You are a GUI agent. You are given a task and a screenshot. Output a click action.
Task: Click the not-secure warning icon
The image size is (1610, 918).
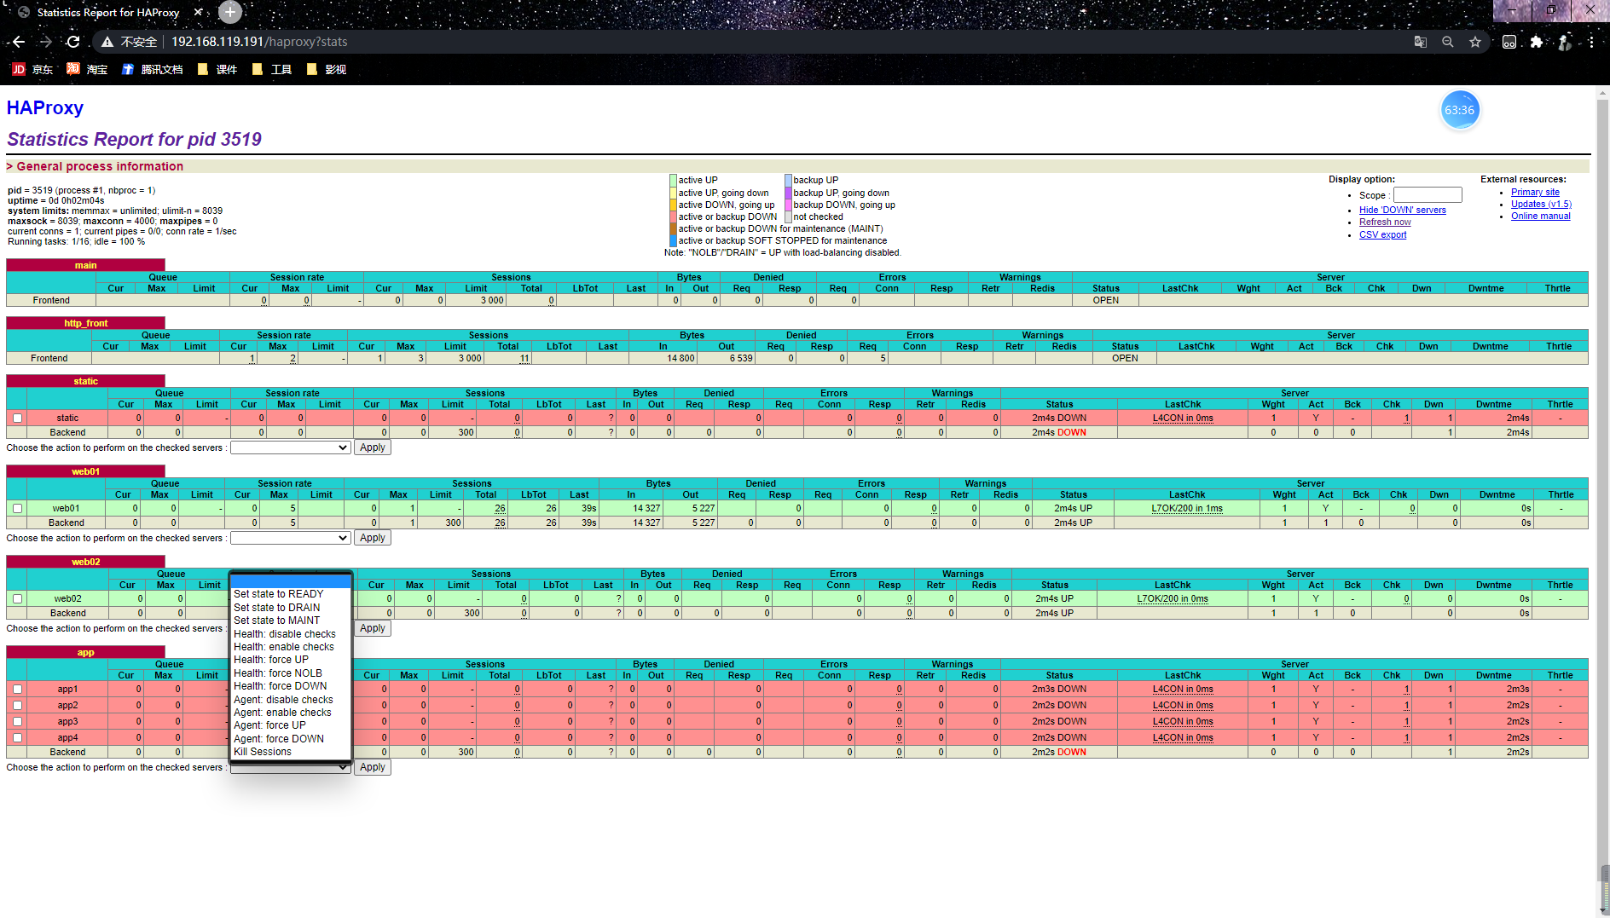pyautogui.click(x=107, y=42)
